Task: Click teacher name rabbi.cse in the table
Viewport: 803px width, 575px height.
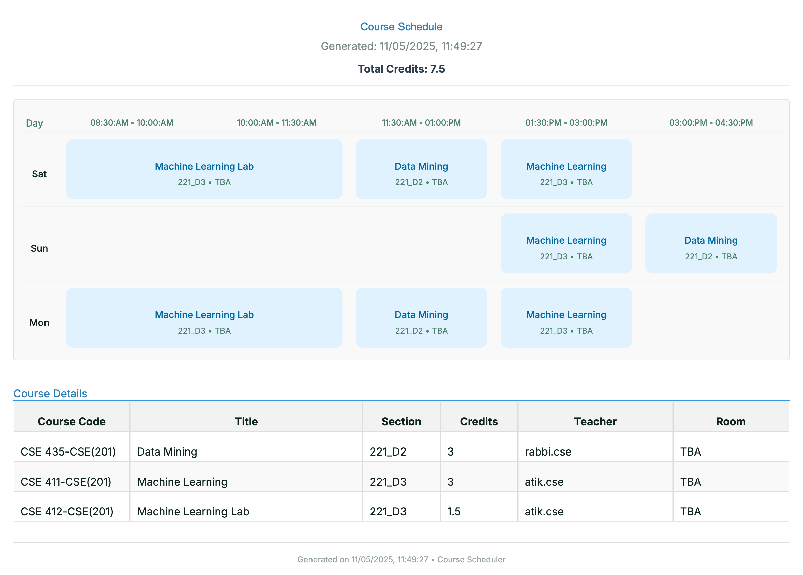Action: [548, 451]
